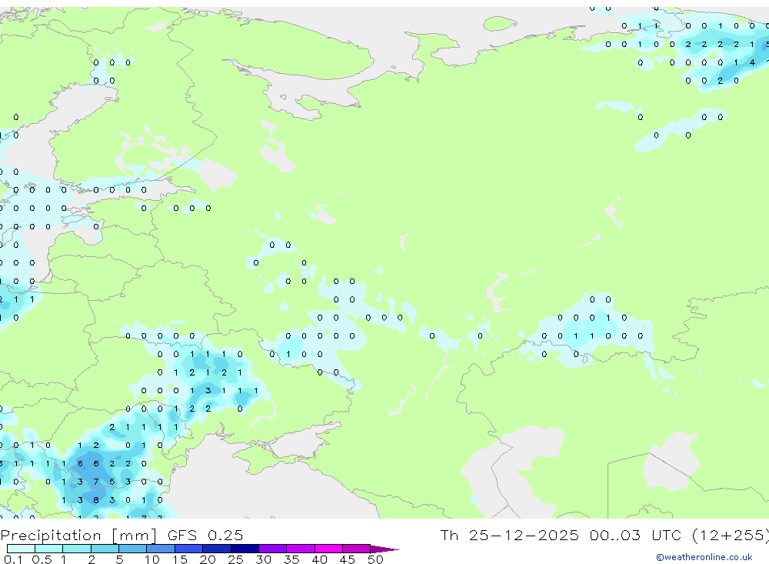Click the legend label 40

319,559
